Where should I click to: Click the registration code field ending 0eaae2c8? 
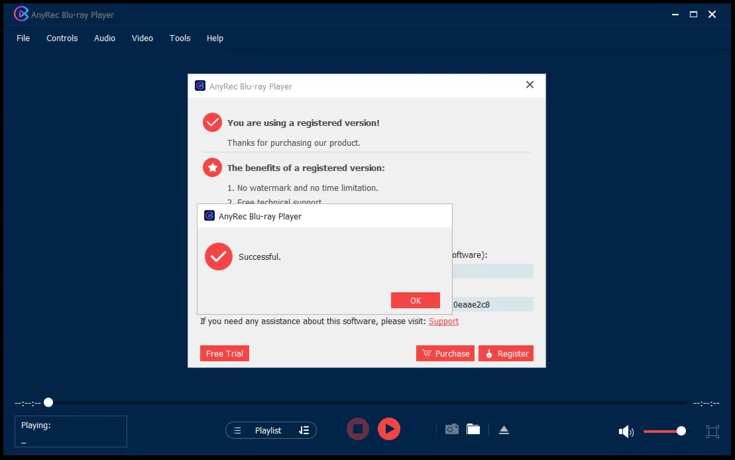click(492, 304)
